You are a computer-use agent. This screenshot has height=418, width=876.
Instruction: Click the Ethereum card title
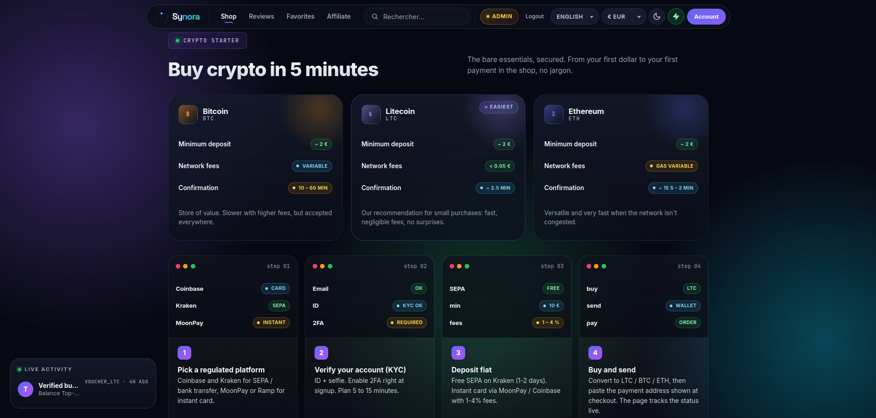coord(586,111)
